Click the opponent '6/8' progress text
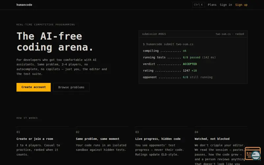Screen dimensions: 264x165 [x=185, y=77]
